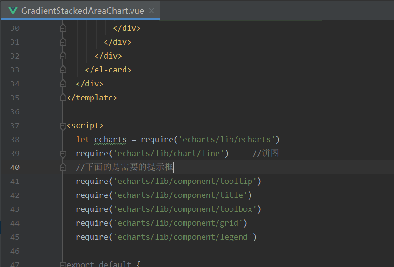This screenshot has height=267, width=394.
Task: Click the 'echarts/lib/component/tooltip' string
Action: [185, 181]
